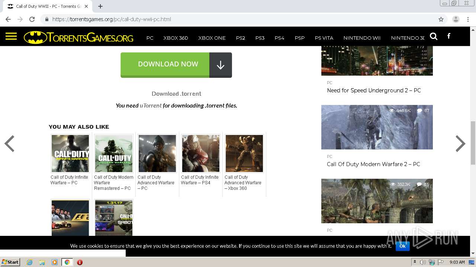The image size is (476, 267).
Task: Open Call of Duty Advanced Warfare – PC thumbnail
Action: pyautogui.click(x=157, y=154)
